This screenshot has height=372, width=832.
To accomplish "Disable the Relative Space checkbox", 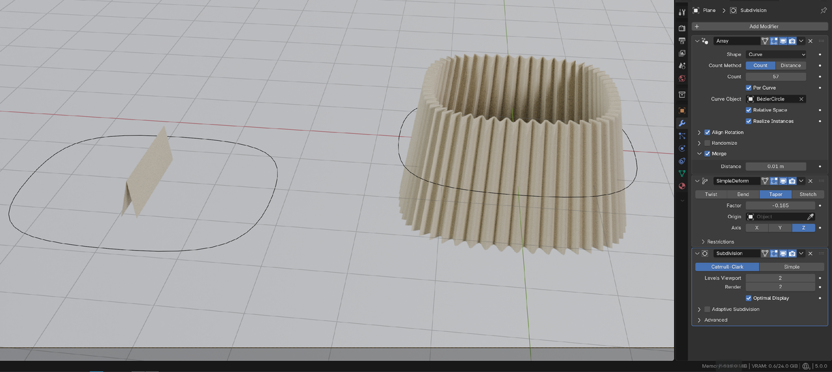I will click(749, 110).
